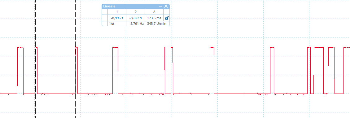Click column header 1 in rulers table
350x118 pixels.
click(x=117, y=12)
